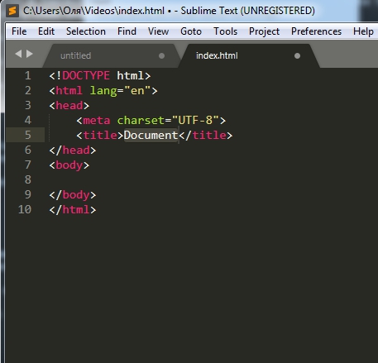Open the View menu
Screen dimensions: 378x363
coord(158,31)
